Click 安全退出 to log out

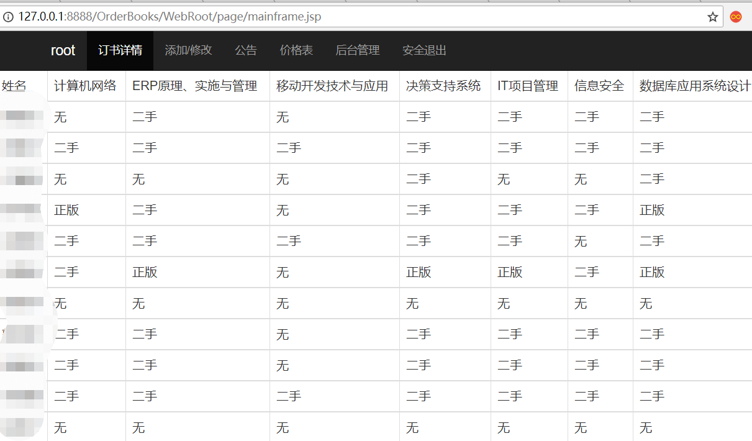pos(424,51)
